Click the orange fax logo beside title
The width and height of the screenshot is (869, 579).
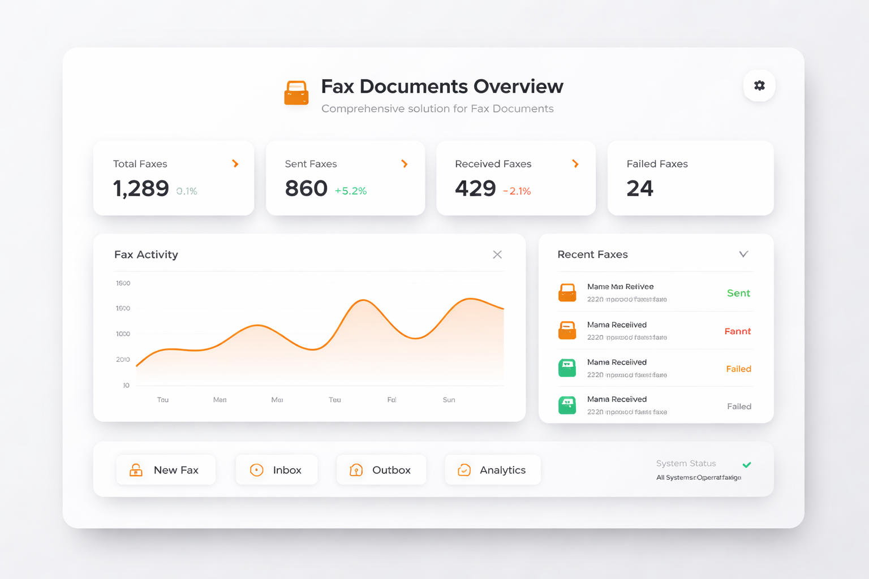(x=296, y=93)
